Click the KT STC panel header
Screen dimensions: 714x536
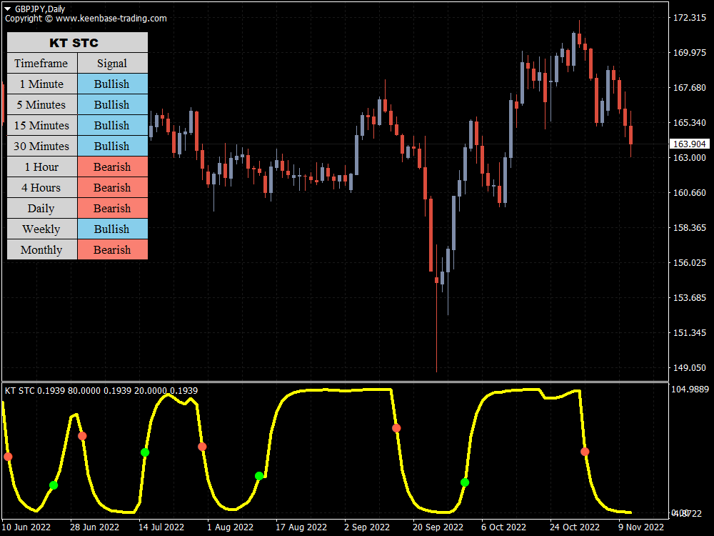pos(77,42)
